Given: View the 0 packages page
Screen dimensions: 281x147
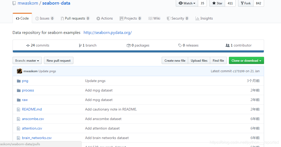Looking at the screenshot, I should (138, 45).
